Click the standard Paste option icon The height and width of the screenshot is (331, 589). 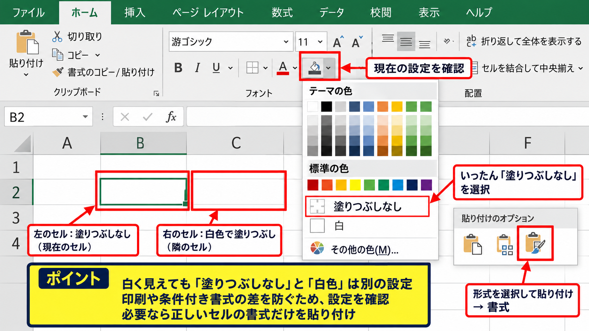coord(472,244)
